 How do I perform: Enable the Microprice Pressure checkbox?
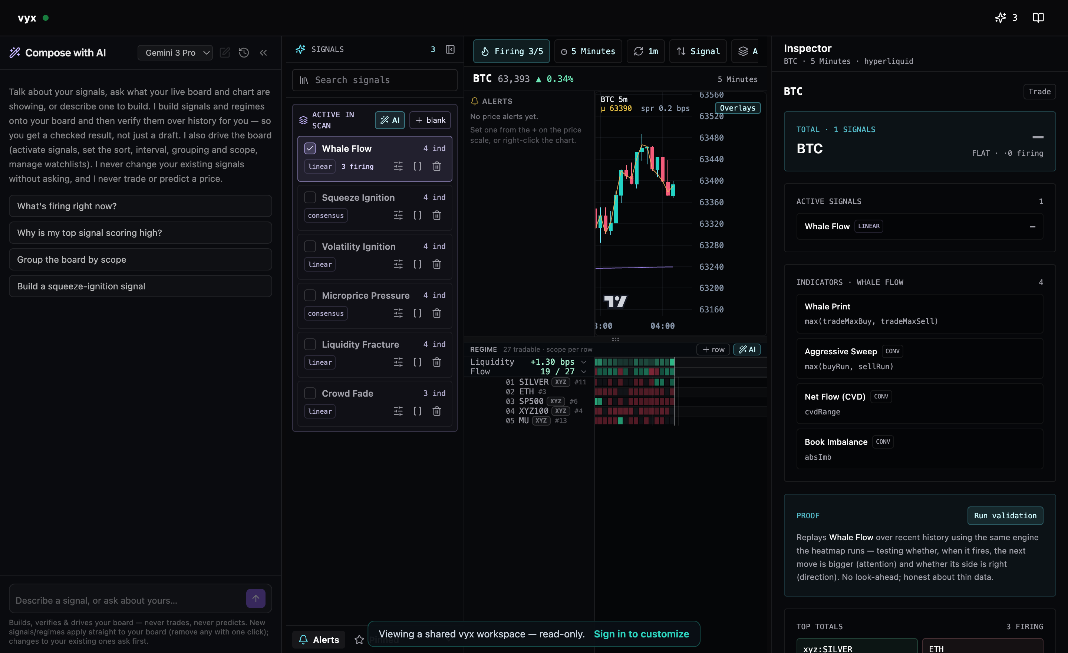pos(310,296)
